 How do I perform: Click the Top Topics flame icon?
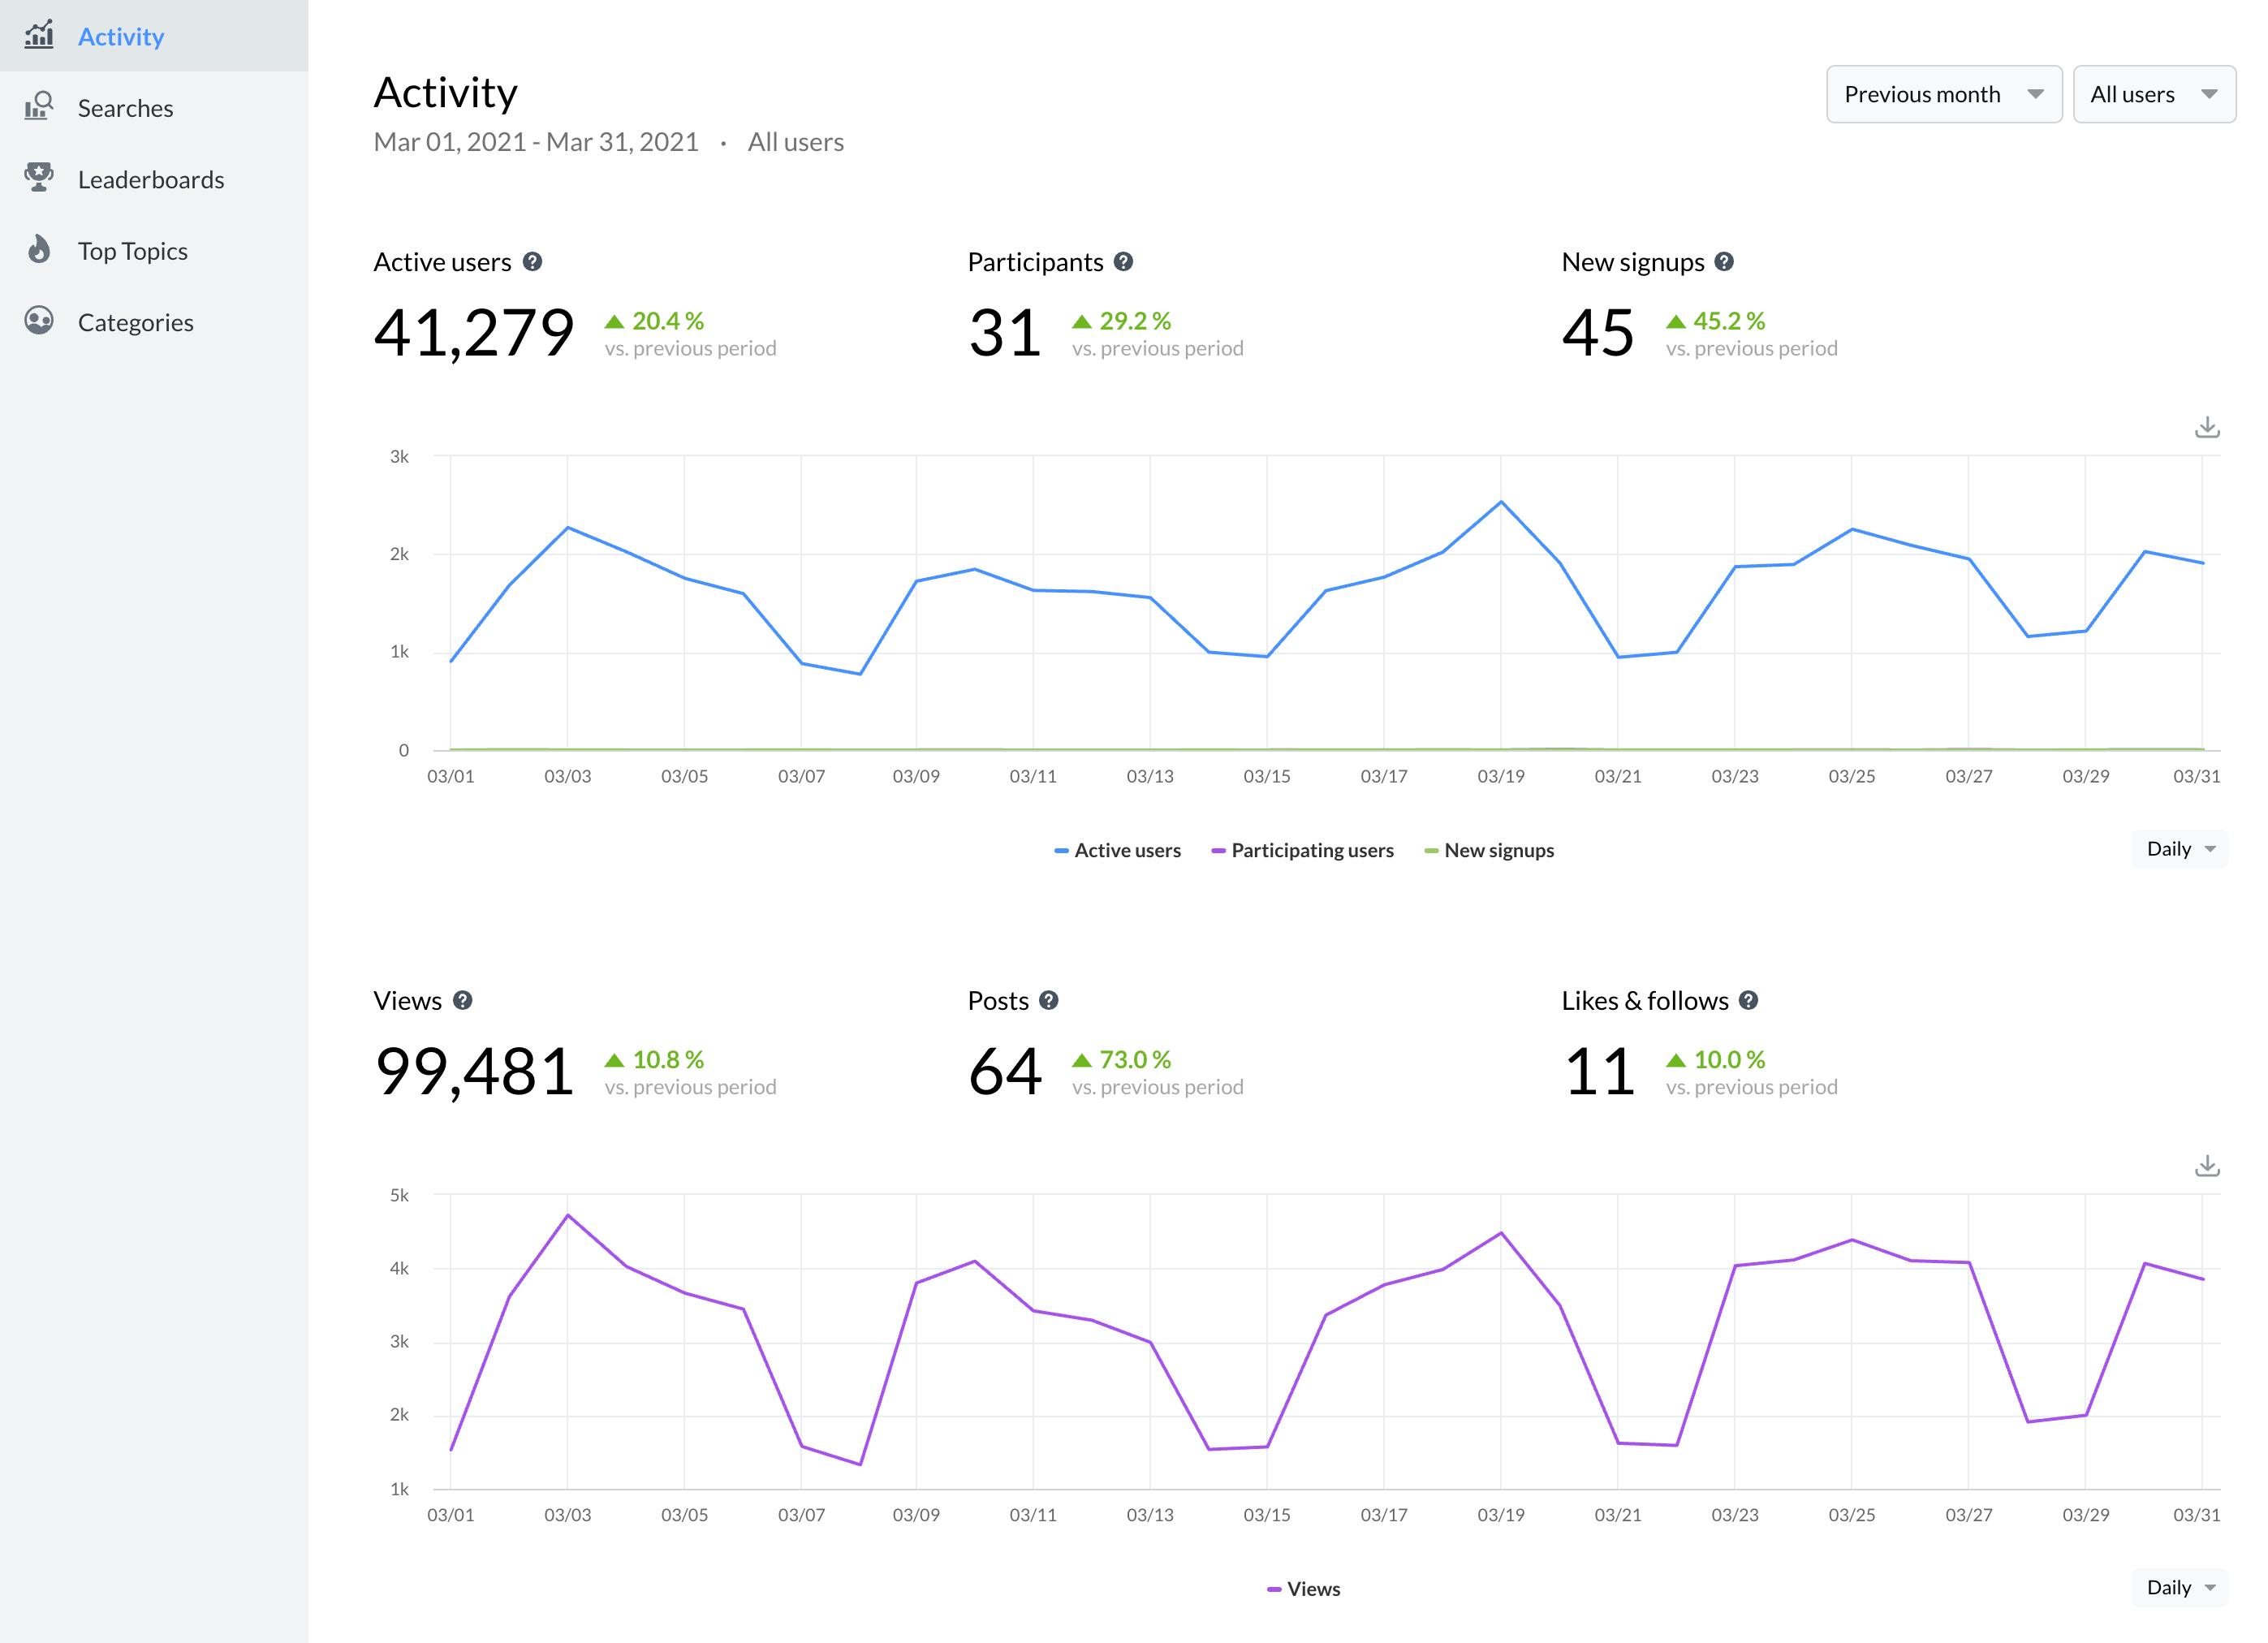[x=39, y=249]
